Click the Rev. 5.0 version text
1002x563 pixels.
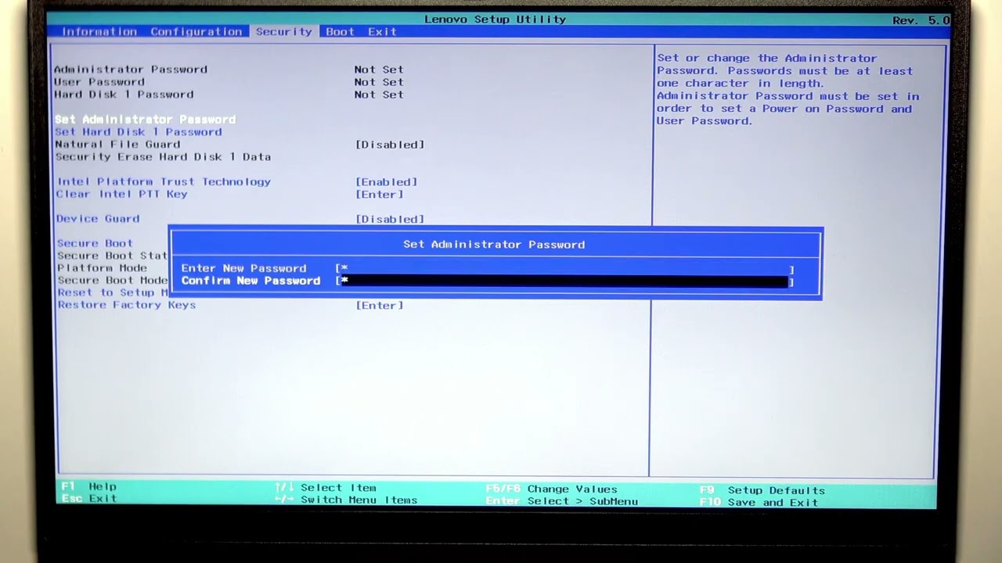pos(921,20)
